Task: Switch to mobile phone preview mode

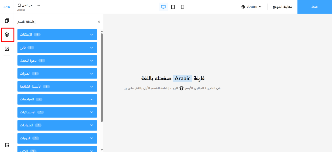Action: coord(182,7)
